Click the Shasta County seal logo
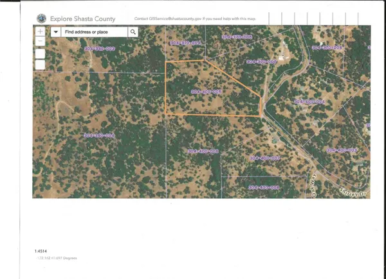Image resolution: width=386 pixels, height=279 pixels. [42, 19]
